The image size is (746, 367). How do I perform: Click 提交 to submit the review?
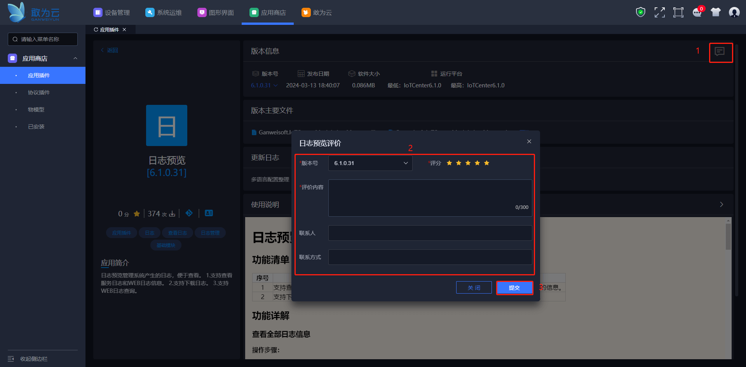[x=514, y=288]
